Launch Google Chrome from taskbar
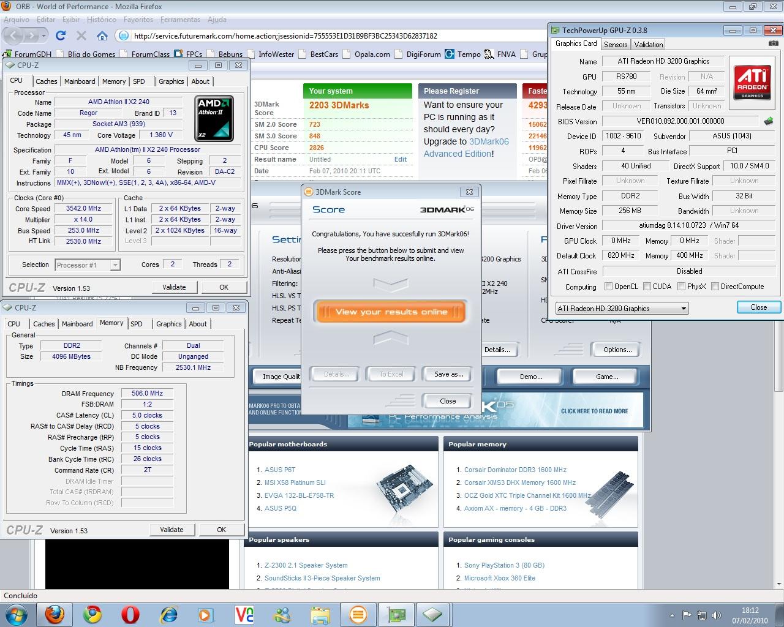 [93, 614]
